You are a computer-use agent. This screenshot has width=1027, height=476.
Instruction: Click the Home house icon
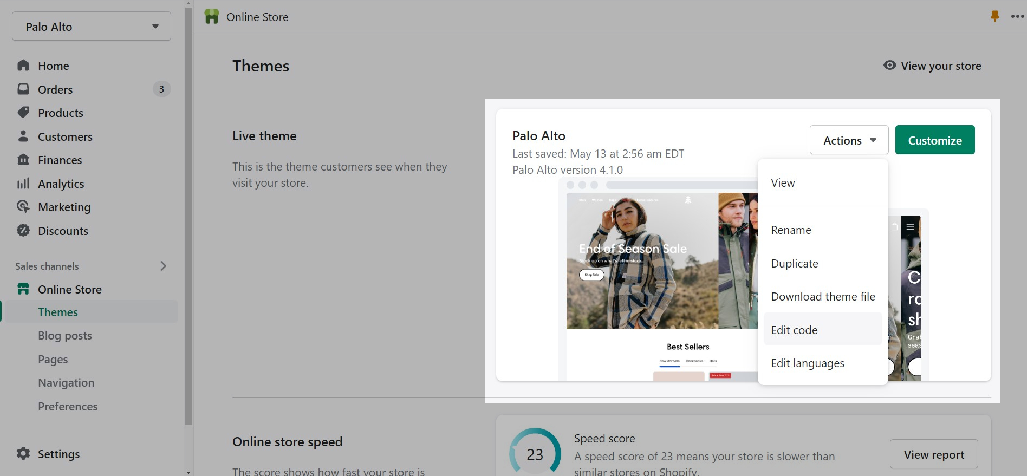23,66
